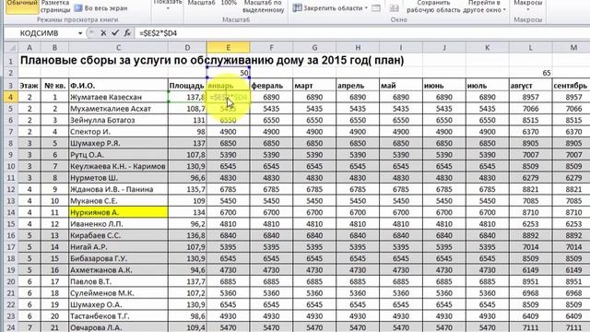Viewport: 590px width, 332px height.
Task: Select column header C
Action: click(x=118, y=47)
